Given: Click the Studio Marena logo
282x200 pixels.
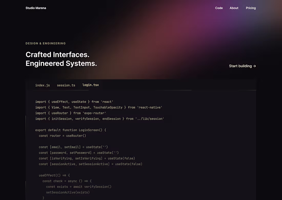Looking at the screenshot, I should point(36,8).
